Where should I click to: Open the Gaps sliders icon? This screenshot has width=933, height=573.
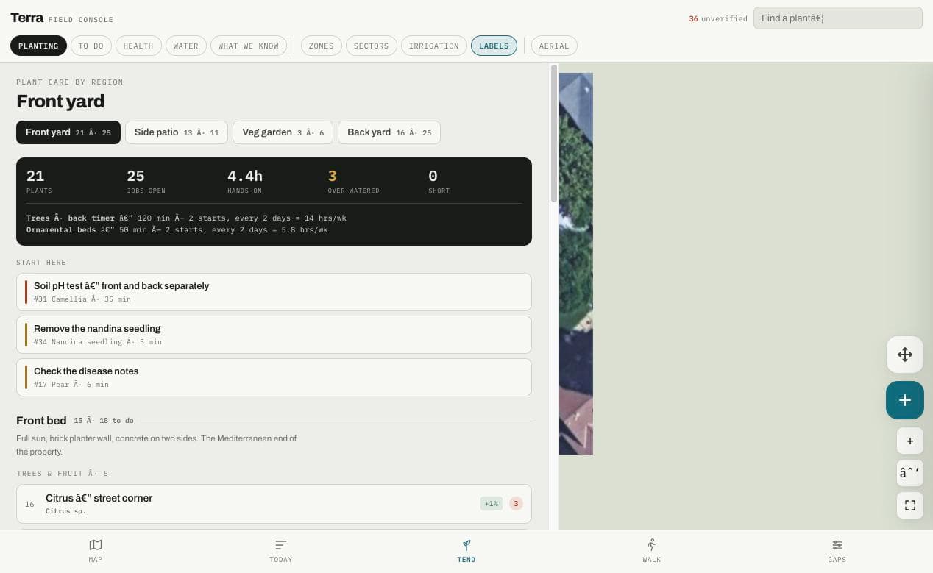click(x=837, y=545)
